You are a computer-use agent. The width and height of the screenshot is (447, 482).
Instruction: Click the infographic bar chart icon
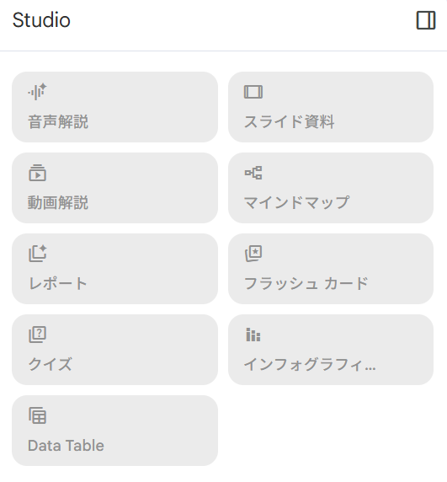(253, 335)
